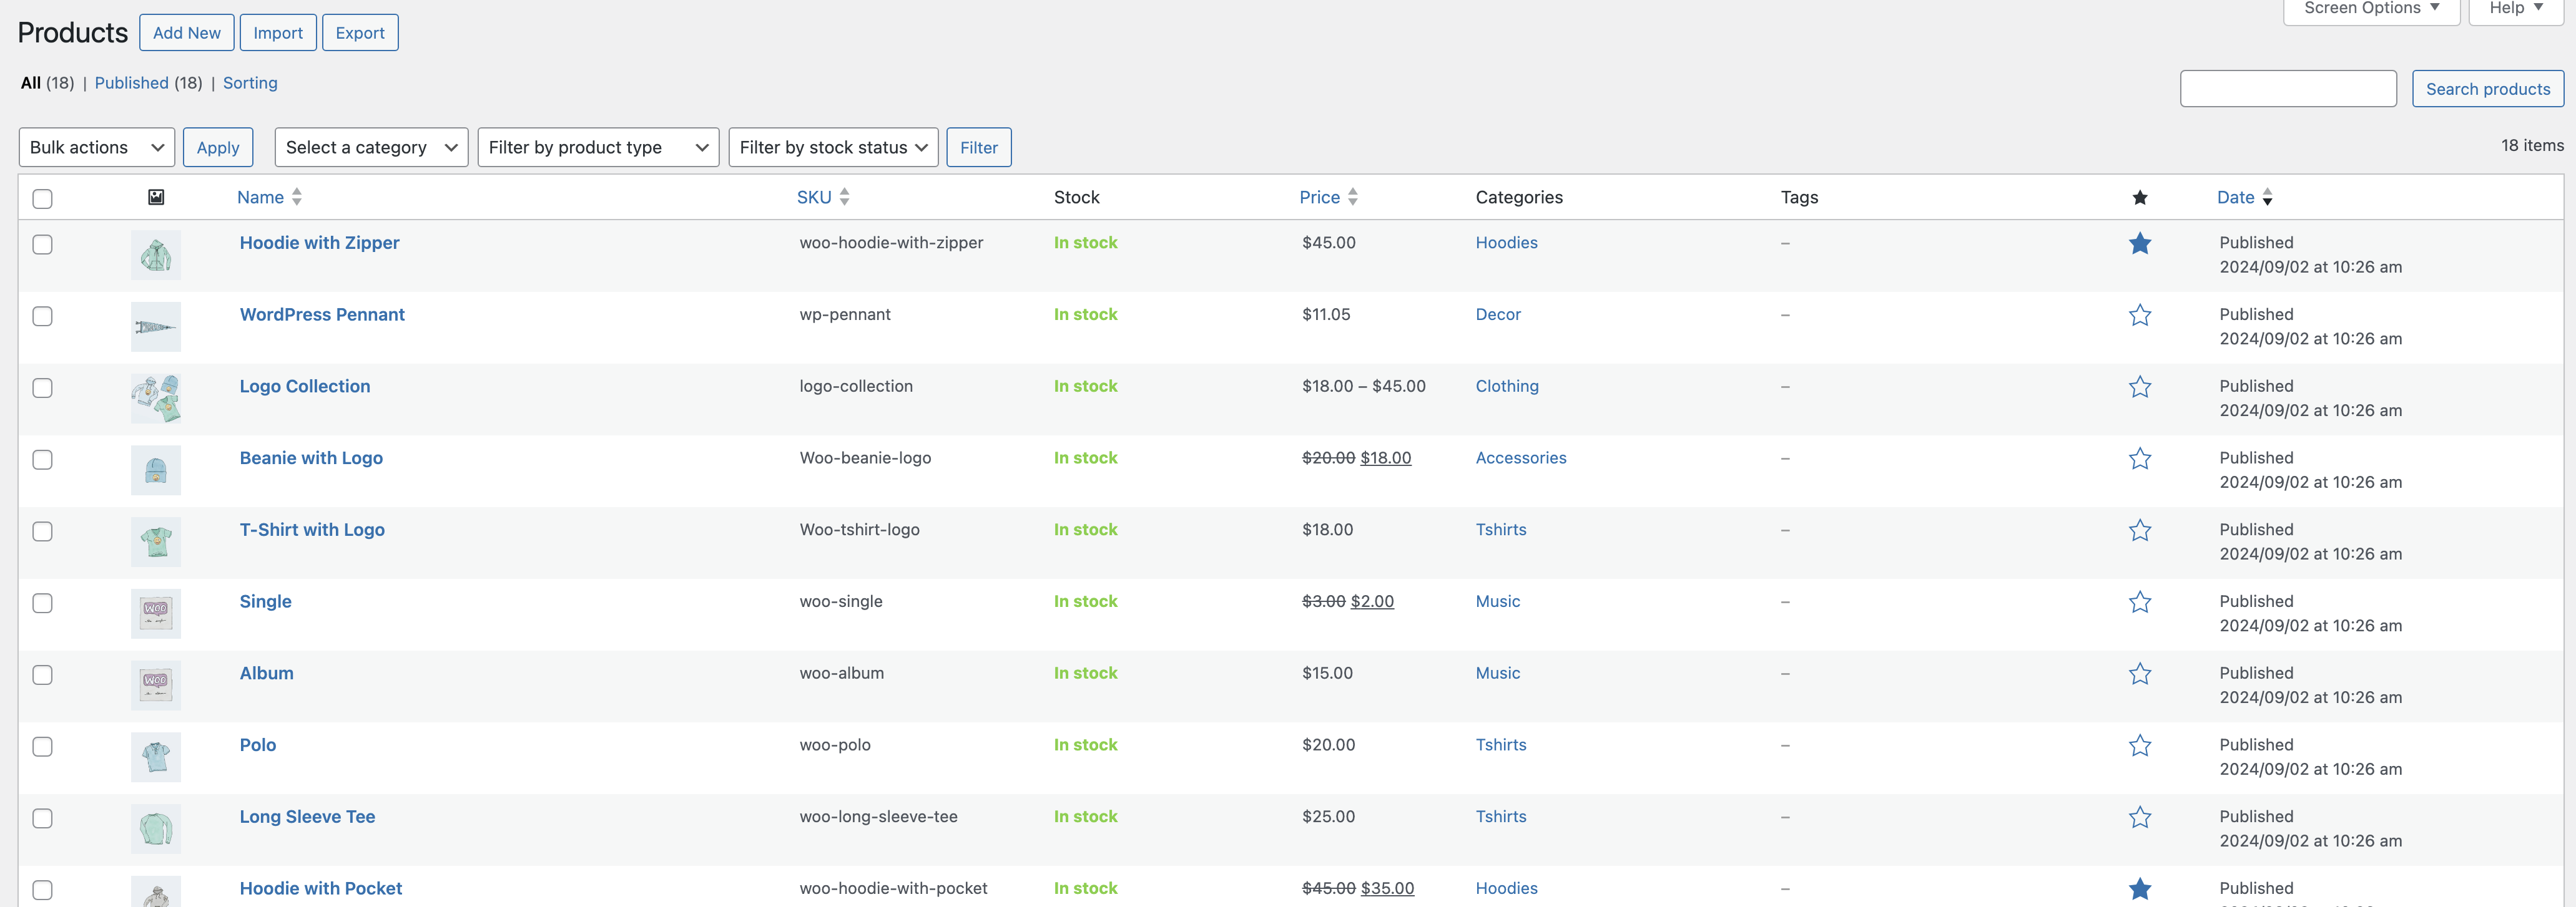This screenshot has height=907, width=2576.
Task: Open Filter by stock status dropdown
Action: pyautogui.click(x=833, y=148)
